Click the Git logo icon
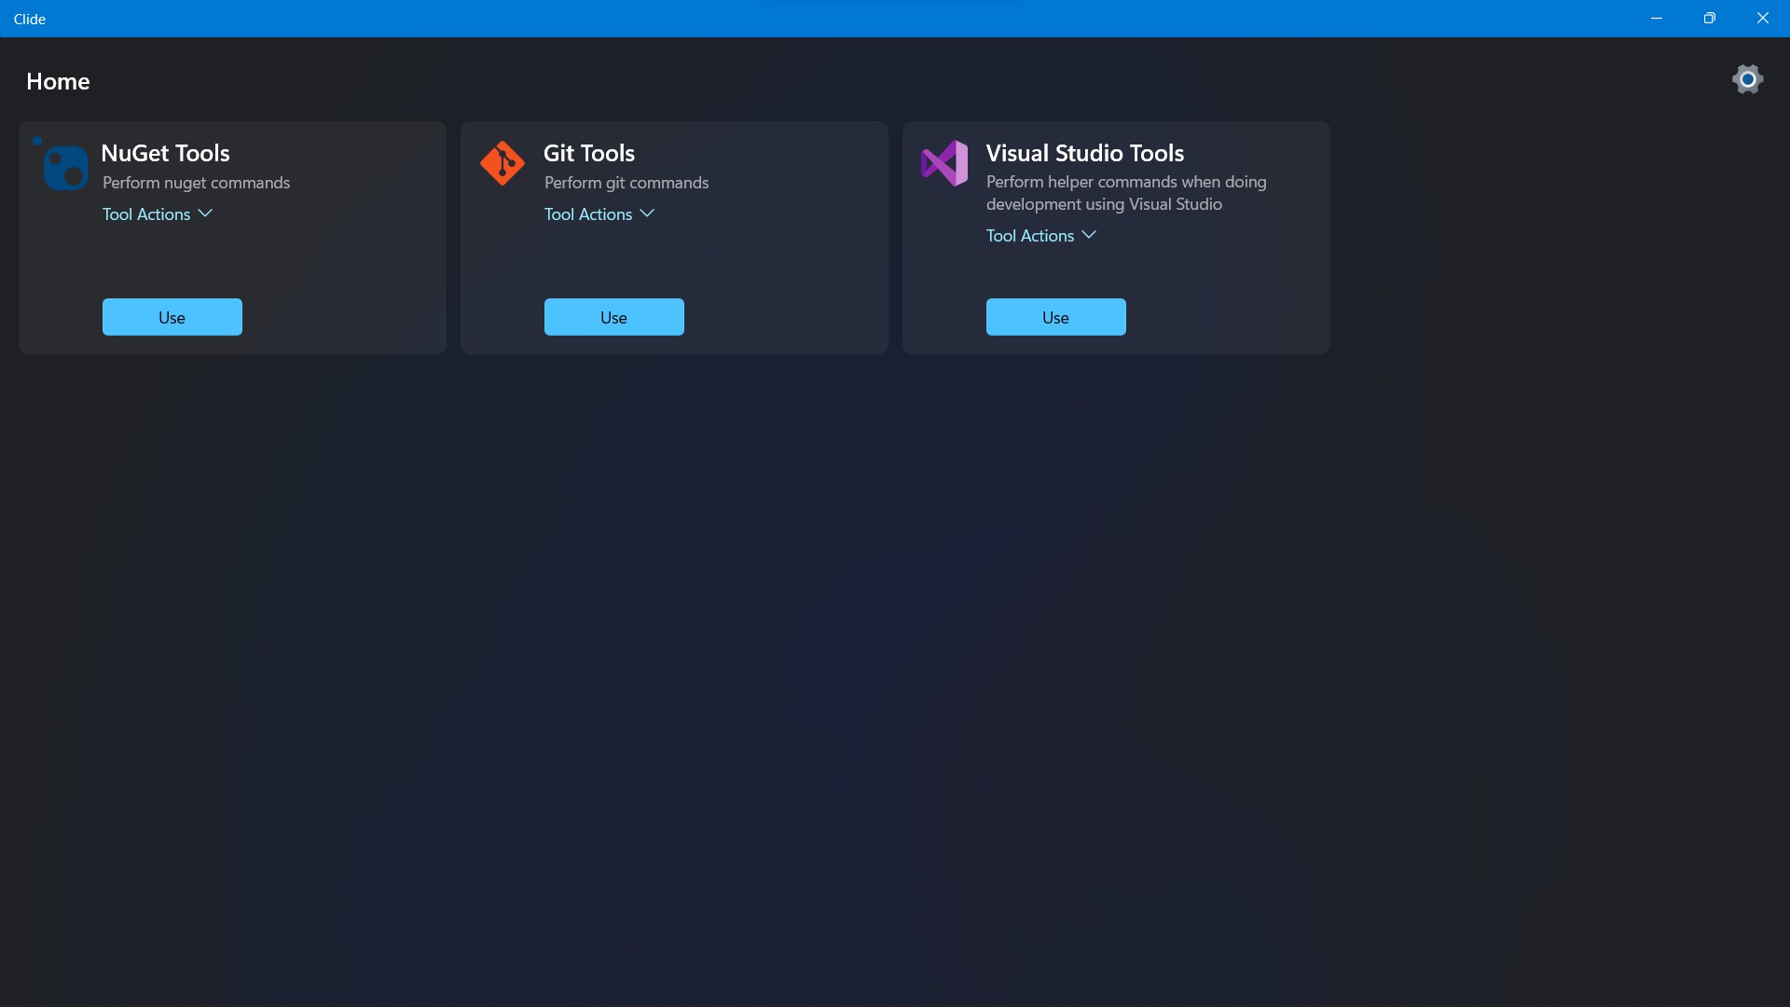The width and height of the screenshot is (1790, 1007). [x=503, y=163]
